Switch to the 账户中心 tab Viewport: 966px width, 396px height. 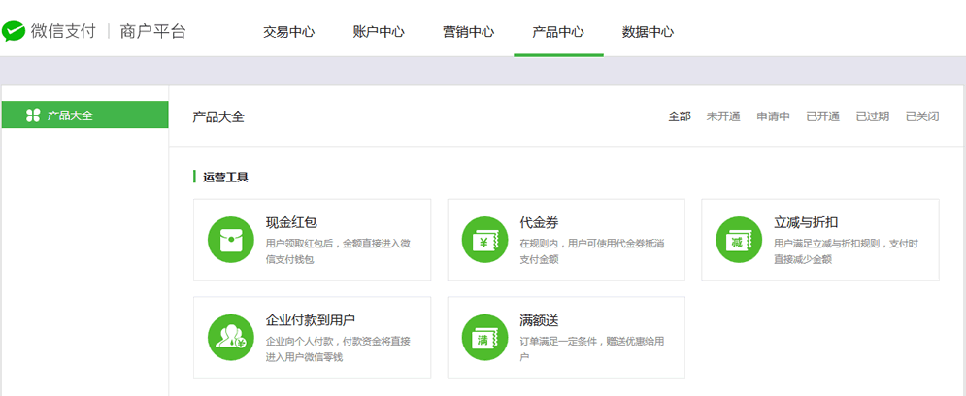coord(379,32)
